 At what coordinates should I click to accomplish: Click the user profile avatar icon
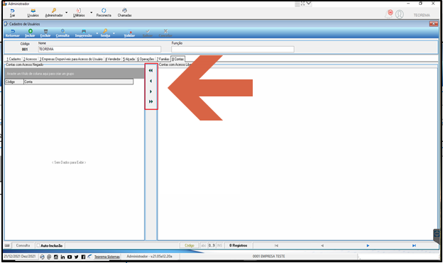click(x=400, y=14)
